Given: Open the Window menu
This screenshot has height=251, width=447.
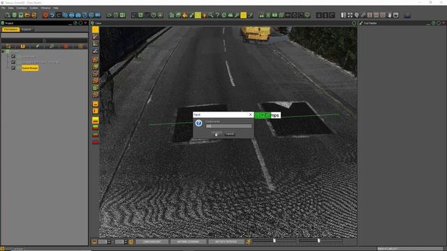Looking at the screenshot, I should point(45,8).
